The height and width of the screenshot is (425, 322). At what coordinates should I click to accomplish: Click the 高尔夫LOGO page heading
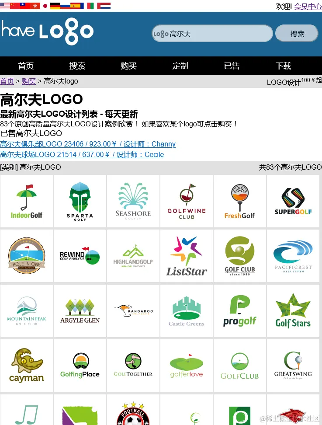42,100
